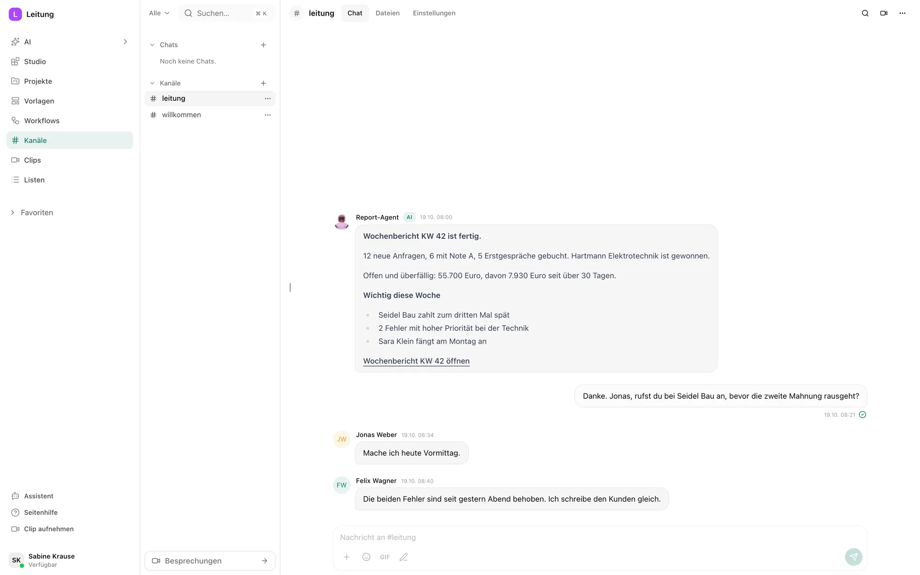Viewport: 920px width, 575px height.
Task: Open Listen in sidebar
Action: [x=69, y=180]
